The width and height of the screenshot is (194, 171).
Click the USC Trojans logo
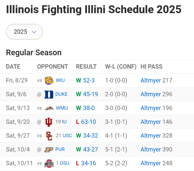coord(49,136)
